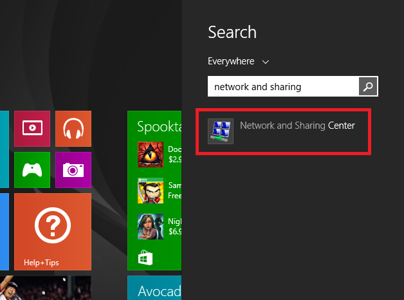Click the search text field

[282, 86]
